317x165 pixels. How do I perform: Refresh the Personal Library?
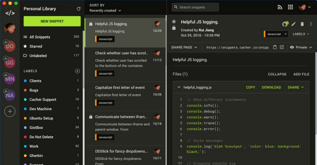click(78, 9)
